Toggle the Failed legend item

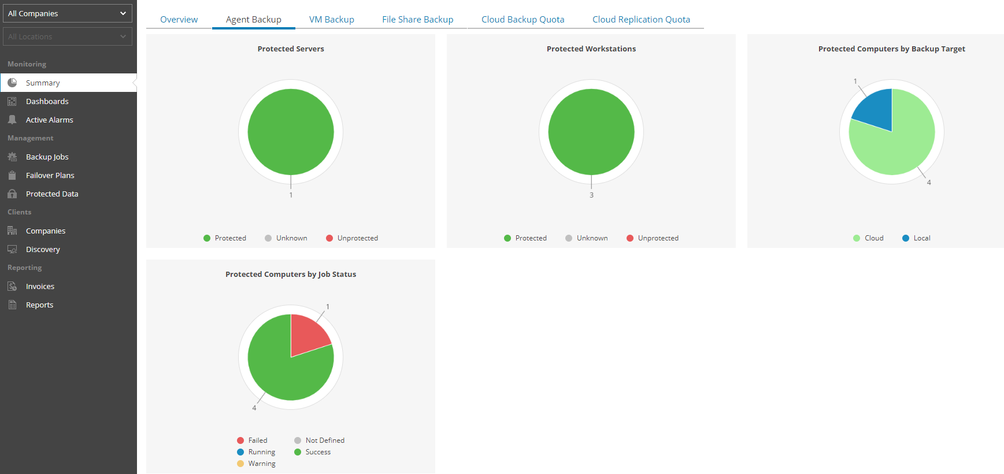pyautogui.click(x=252, y=440)
